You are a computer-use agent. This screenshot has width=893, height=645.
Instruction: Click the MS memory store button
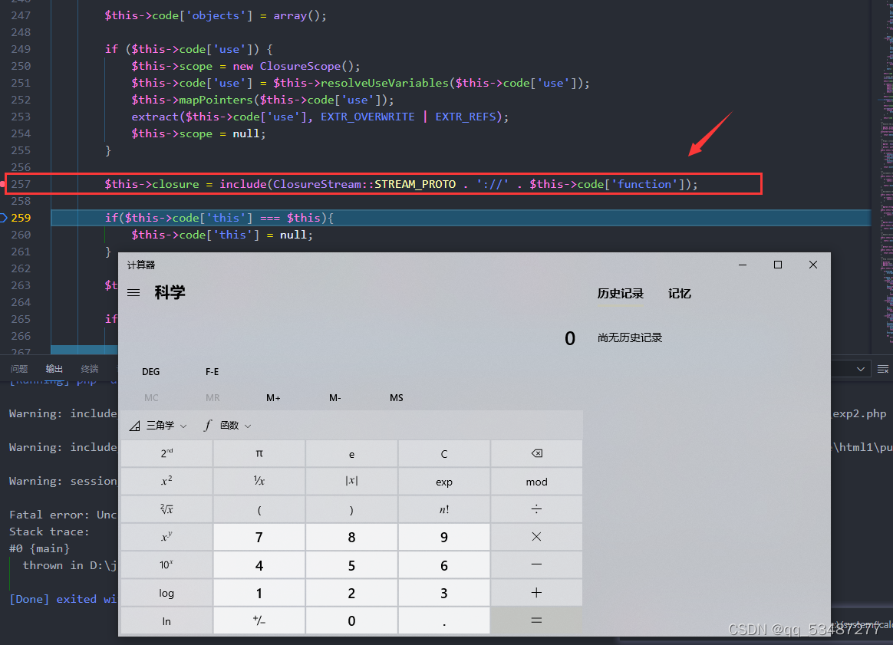pyautogui.click(x=397, y=398)
